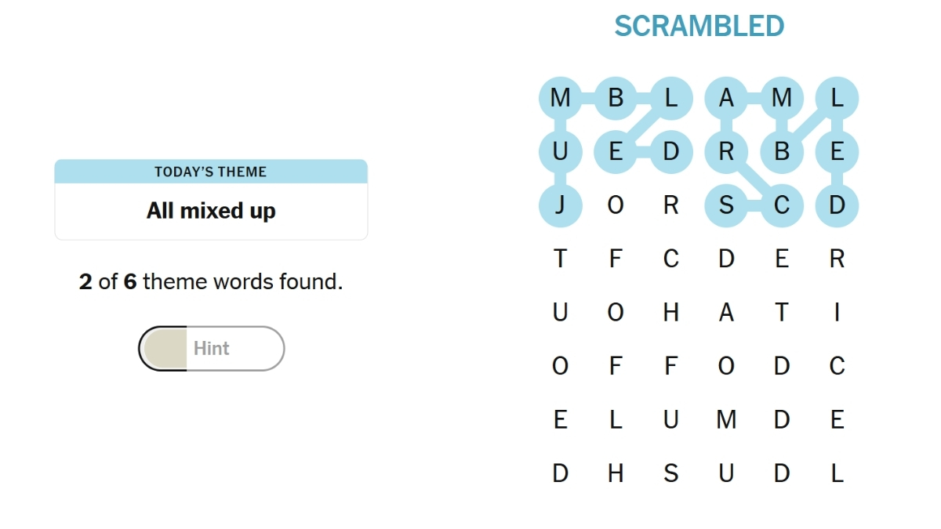The width and height of the screenshot is (941, 529).
Task: Click the unhighlighted letter S
Action: 670,473
